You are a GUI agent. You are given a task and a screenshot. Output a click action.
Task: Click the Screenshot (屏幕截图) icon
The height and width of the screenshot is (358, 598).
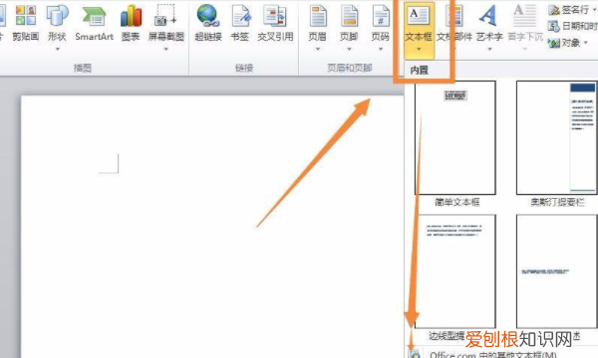click(x=165, y=16)
